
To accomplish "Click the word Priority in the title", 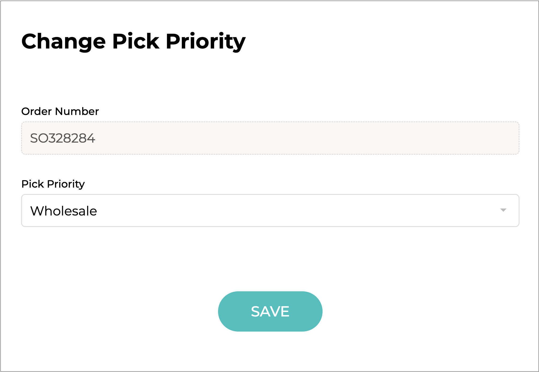I will click(205, 41).
